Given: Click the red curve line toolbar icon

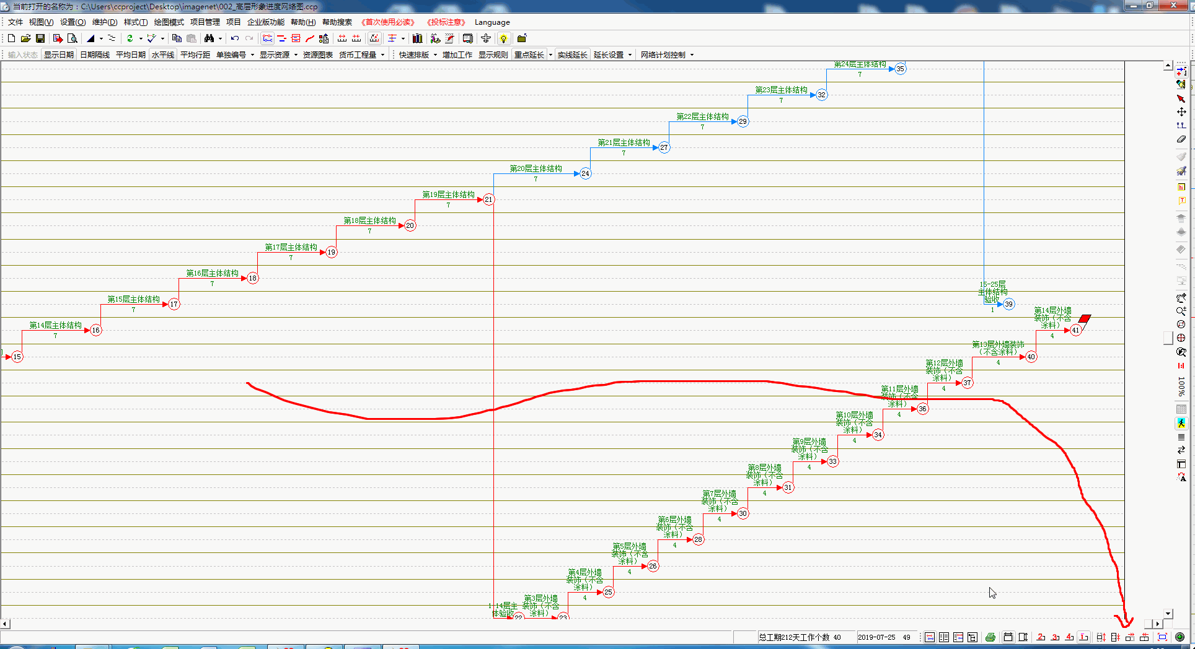Looking at the screenshot, I should tap(310, 38).
